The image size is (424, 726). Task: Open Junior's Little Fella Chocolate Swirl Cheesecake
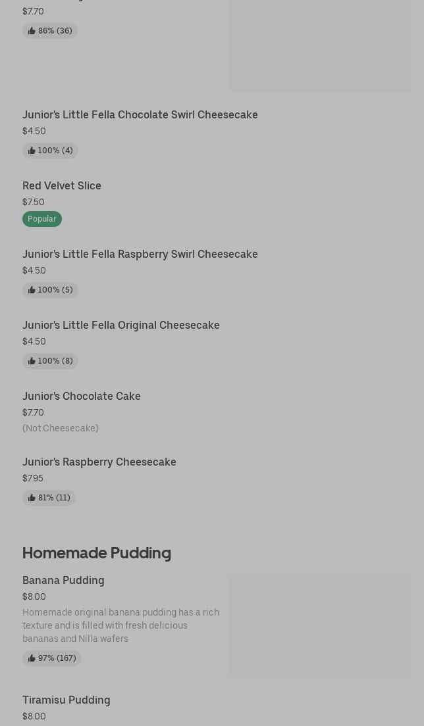(140, 114)
